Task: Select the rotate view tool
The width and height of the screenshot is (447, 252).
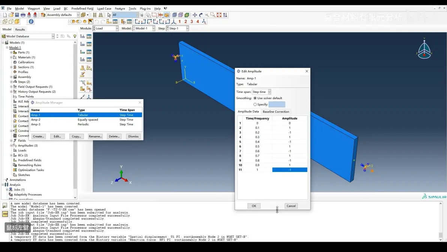Action: pos(201,15)
